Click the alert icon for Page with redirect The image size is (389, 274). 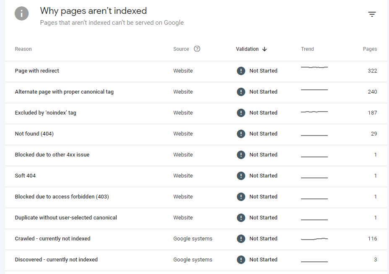click(241, 71)
